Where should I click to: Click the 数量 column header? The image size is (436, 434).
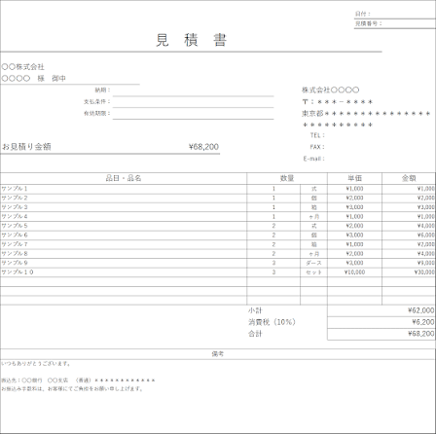(287, 178)
